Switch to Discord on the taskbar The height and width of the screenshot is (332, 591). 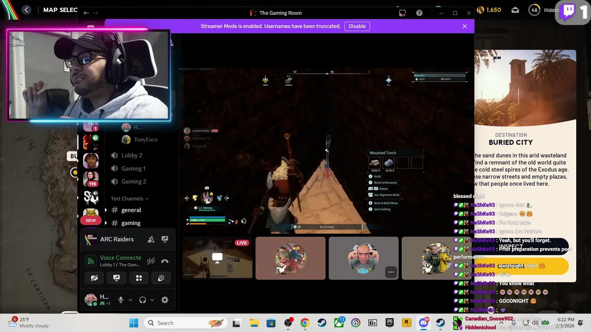423,323
